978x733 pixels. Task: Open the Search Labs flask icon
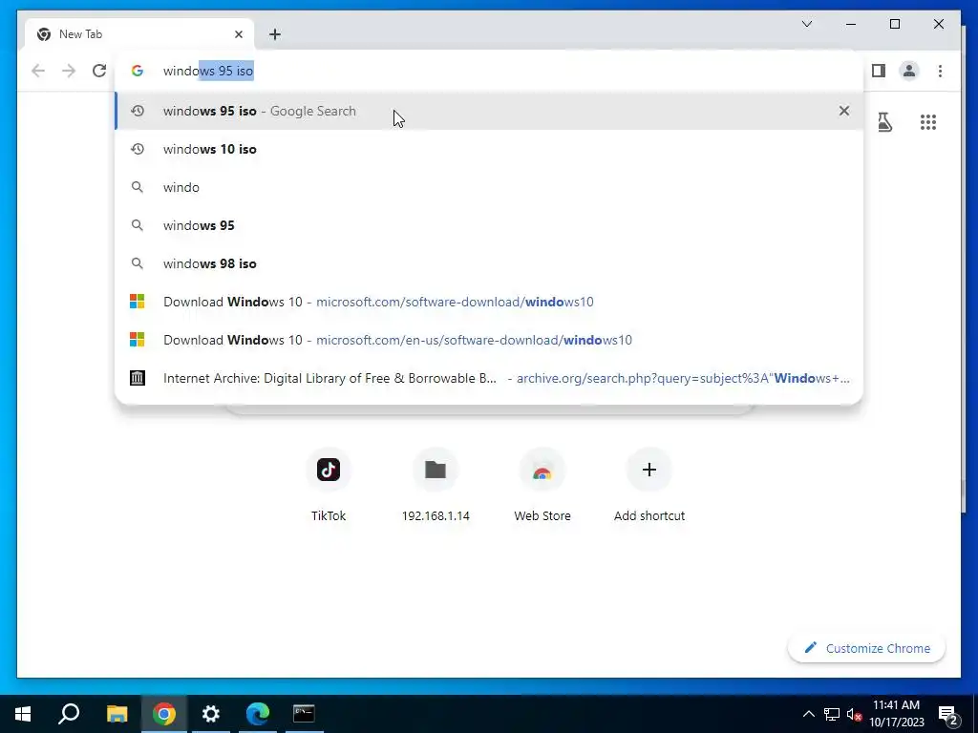point(884,122)
